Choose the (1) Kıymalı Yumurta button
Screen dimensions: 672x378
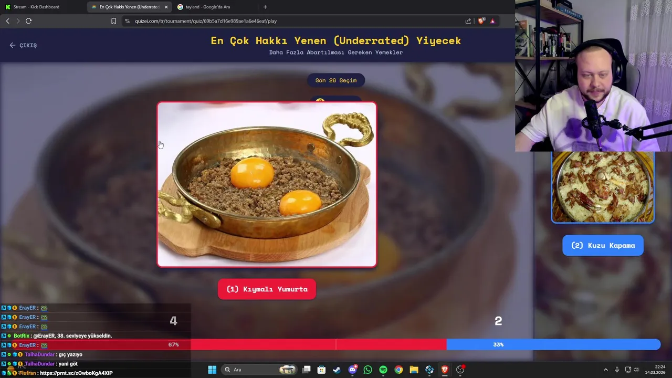267,289
